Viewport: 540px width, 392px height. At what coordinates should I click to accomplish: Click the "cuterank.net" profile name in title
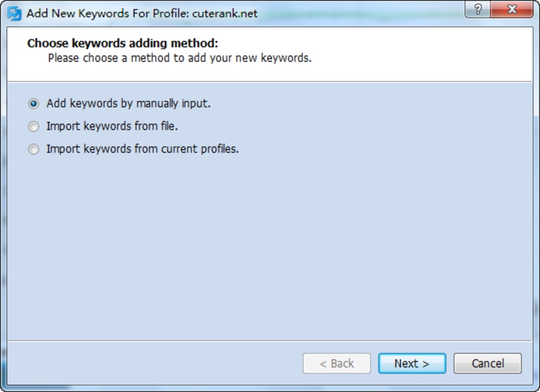[225, 13]
